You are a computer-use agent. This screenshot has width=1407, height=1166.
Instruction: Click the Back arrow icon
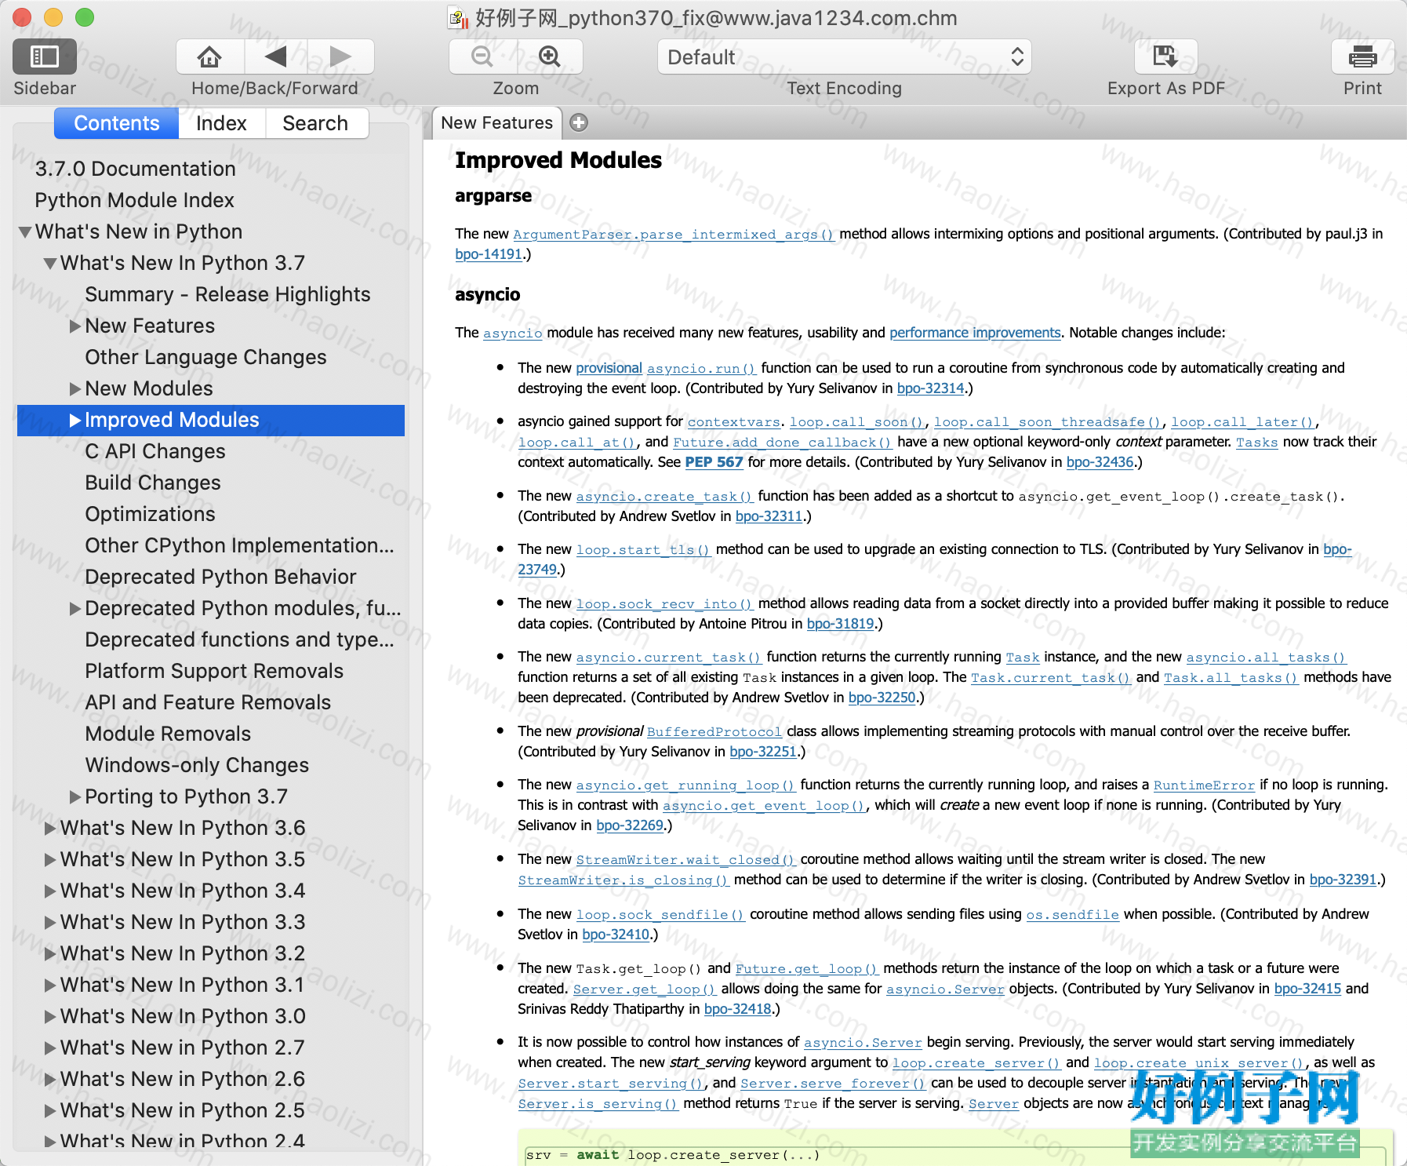click(x=275, y=56)
